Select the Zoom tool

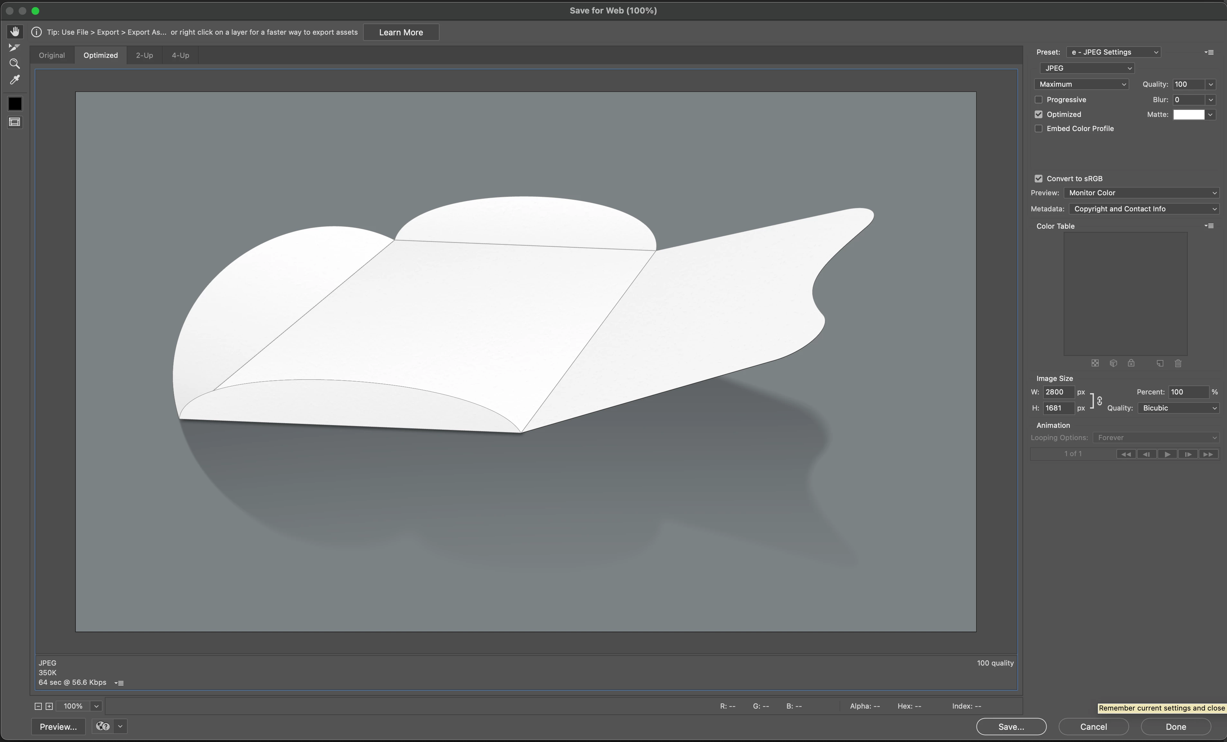tap(14, 64)
